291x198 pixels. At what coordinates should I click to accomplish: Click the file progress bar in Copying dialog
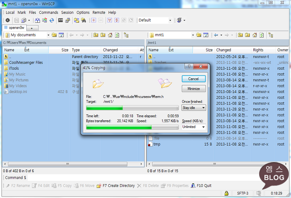coord(132,108)
